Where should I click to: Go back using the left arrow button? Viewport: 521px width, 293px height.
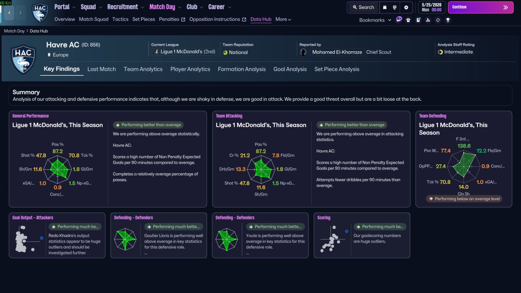9,13
